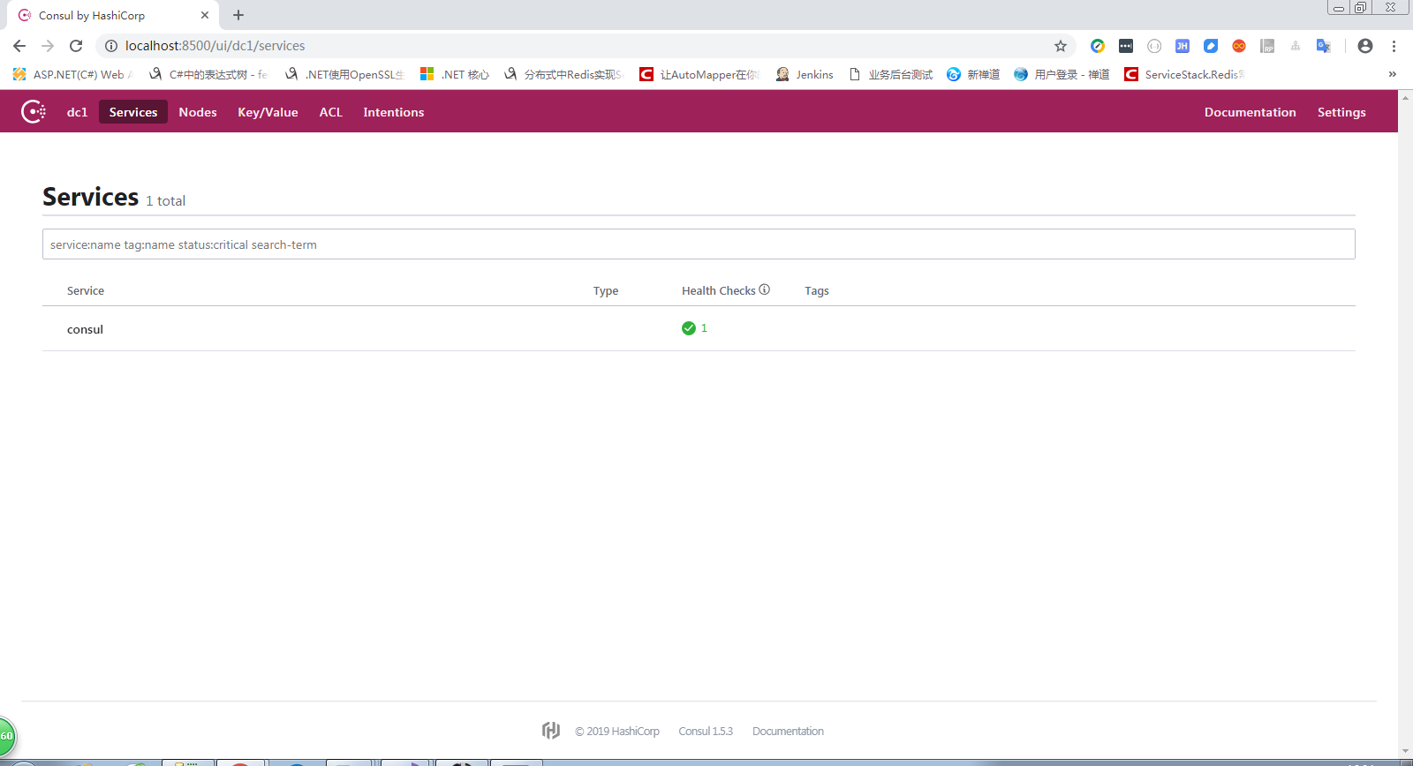1413x766 pixels.
Task: Open Documentation link in top navbar
Action: click(1251, 112)
